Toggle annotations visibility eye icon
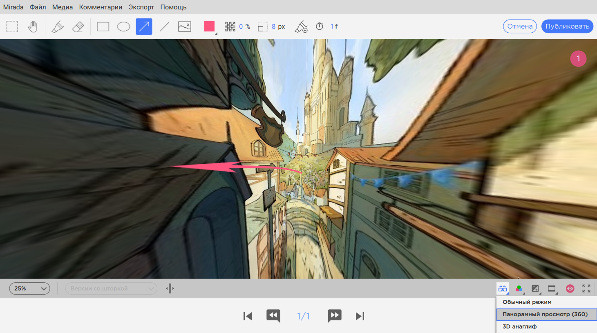The width and height of the screenshot is (597, 333). [570, 288]
